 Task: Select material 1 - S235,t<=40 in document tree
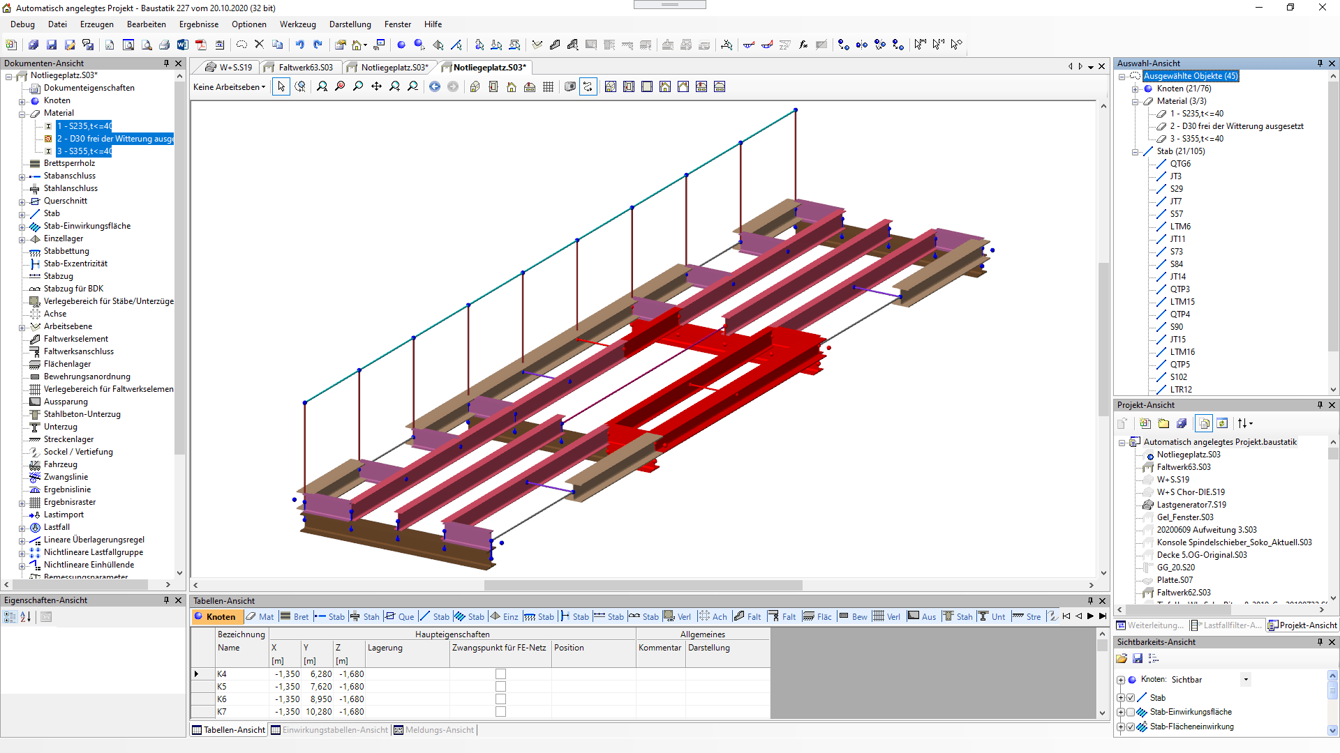84,126
